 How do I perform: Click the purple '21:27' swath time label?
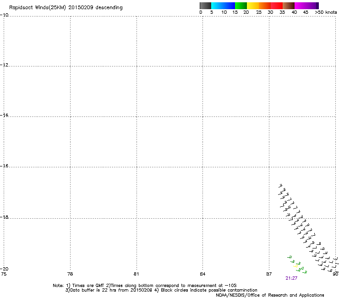click(291, 278)
